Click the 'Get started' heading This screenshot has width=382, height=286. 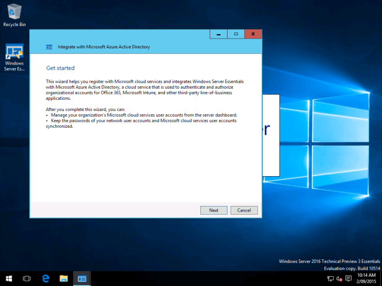pos(60,68)
